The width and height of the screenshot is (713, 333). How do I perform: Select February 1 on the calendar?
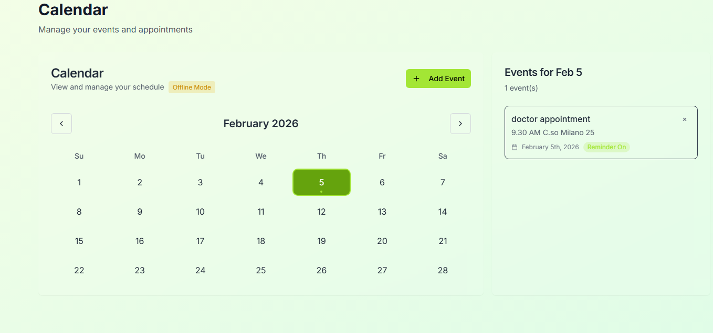79,182
